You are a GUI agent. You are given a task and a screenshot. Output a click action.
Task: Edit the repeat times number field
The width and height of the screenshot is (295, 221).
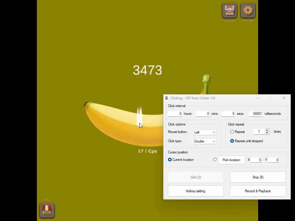click(x=259, y=132)
